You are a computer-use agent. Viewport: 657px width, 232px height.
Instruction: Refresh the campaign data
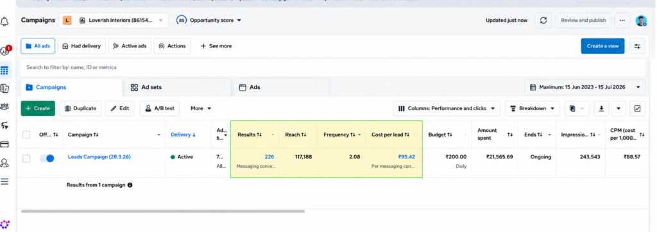[x=543, y=20]
